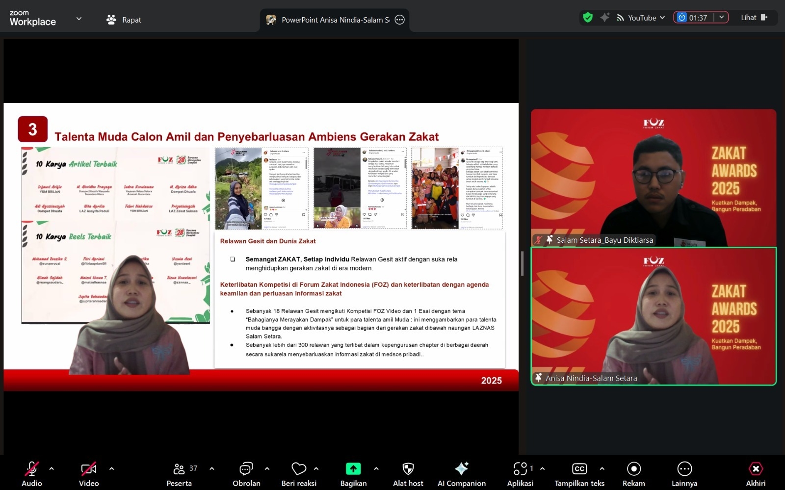Expand participants options arrow beside Peserta
The image size is (785, 490).
[211, 469]
